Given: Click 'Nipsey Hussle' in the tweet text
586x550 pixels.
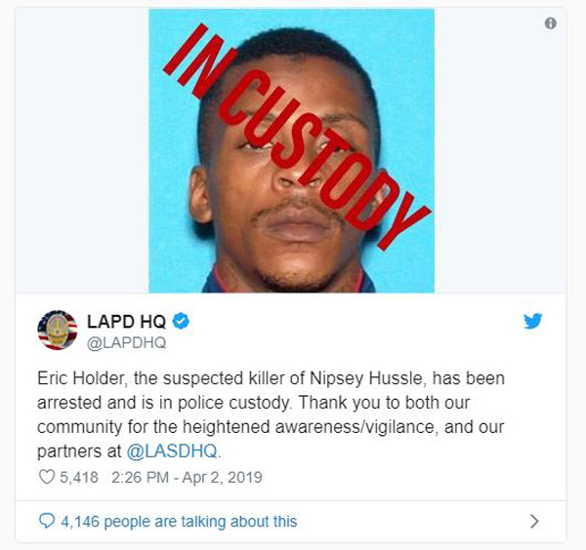Looking at the screenshot, I should pos(366,378).
